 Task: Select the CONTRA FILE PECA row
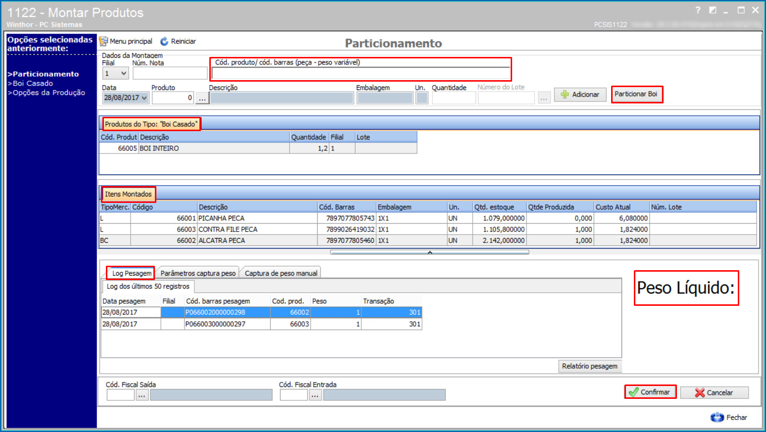pos(429,230)
